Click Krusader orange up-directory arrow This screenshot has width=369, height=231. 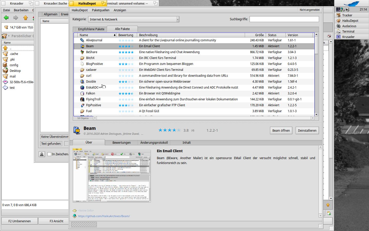coord(25,18)
